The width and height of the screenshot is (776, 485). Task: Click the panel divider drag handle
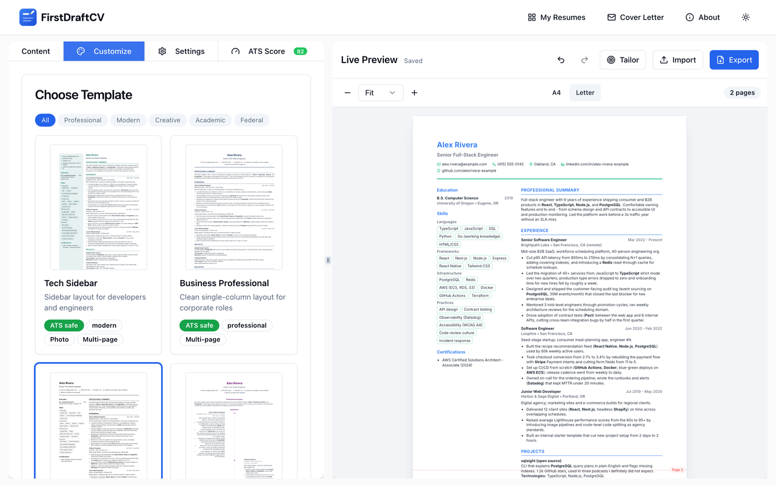(328, 260)
